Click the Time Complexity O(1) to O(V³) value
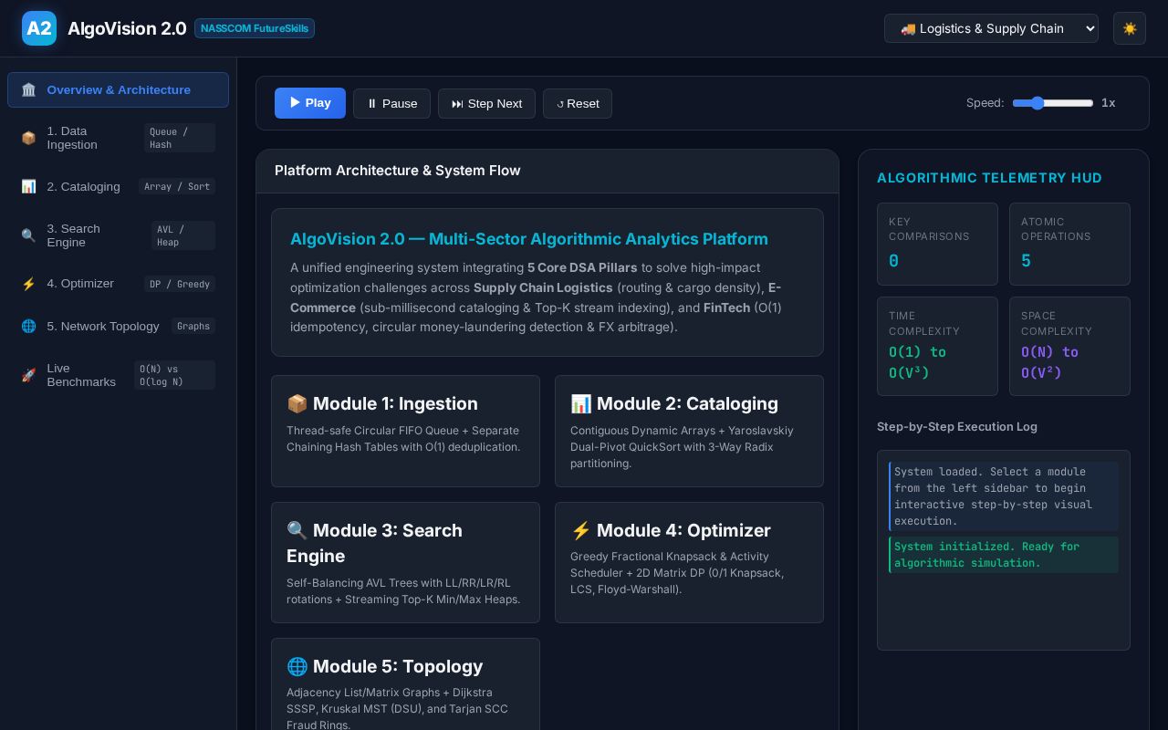This screenshot has width=1168, height=730. pos(918,362)
